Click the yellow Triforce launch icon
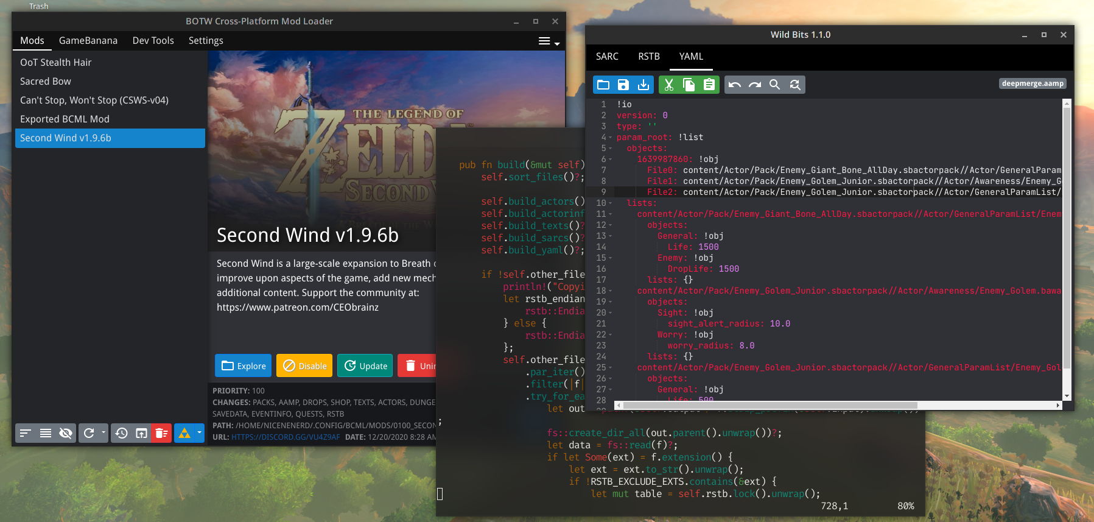1094x522 pixels. tap(184, 433)
